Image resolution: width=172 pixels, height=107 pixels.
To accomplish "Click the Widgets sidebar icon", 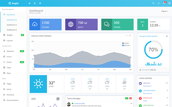I will [4, 35].
